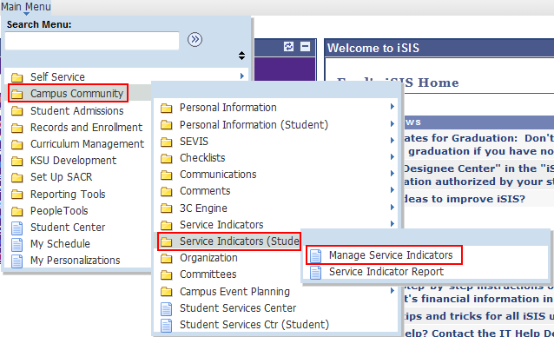Image resolution: width=554 pixels, height=337 pixels.
Task: Click the Welcome to iSIS header text
Action: [373, 48]
